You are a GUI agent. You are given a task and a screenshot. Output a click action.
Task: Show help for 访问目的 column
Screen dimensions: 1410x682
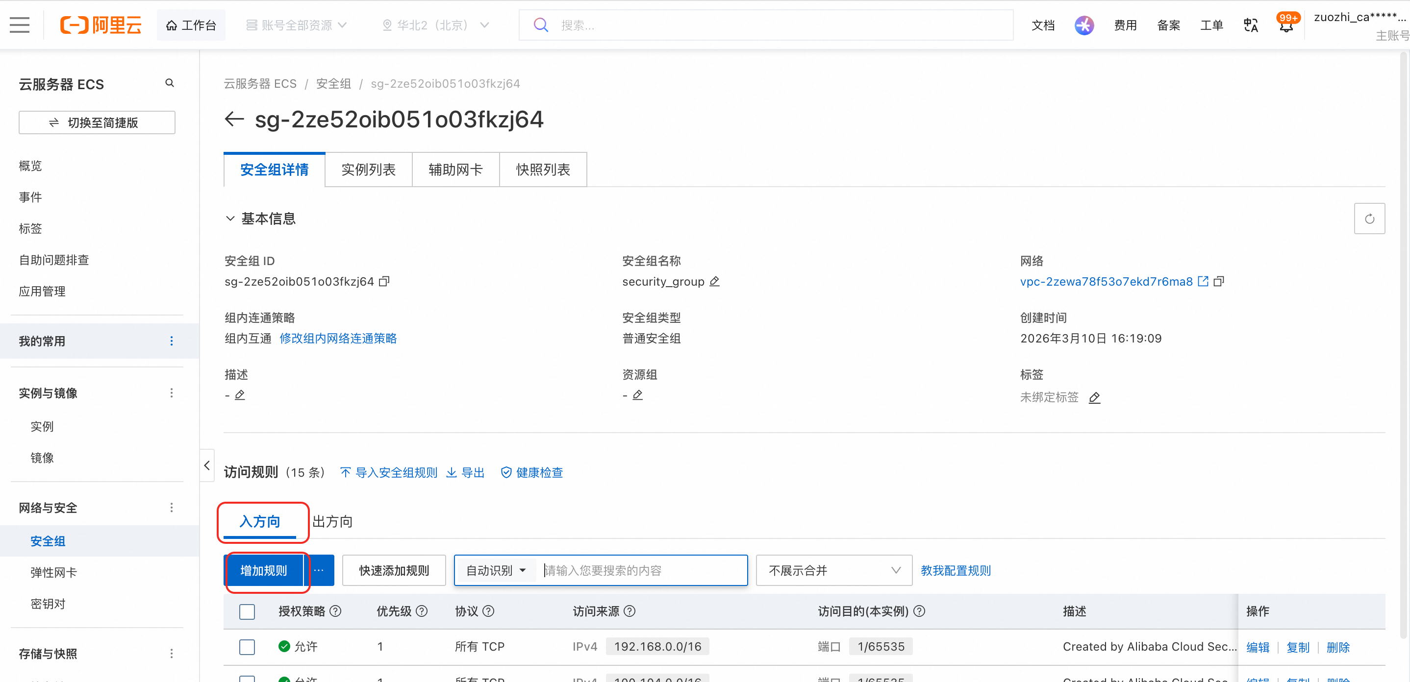(x=920, y=611)
